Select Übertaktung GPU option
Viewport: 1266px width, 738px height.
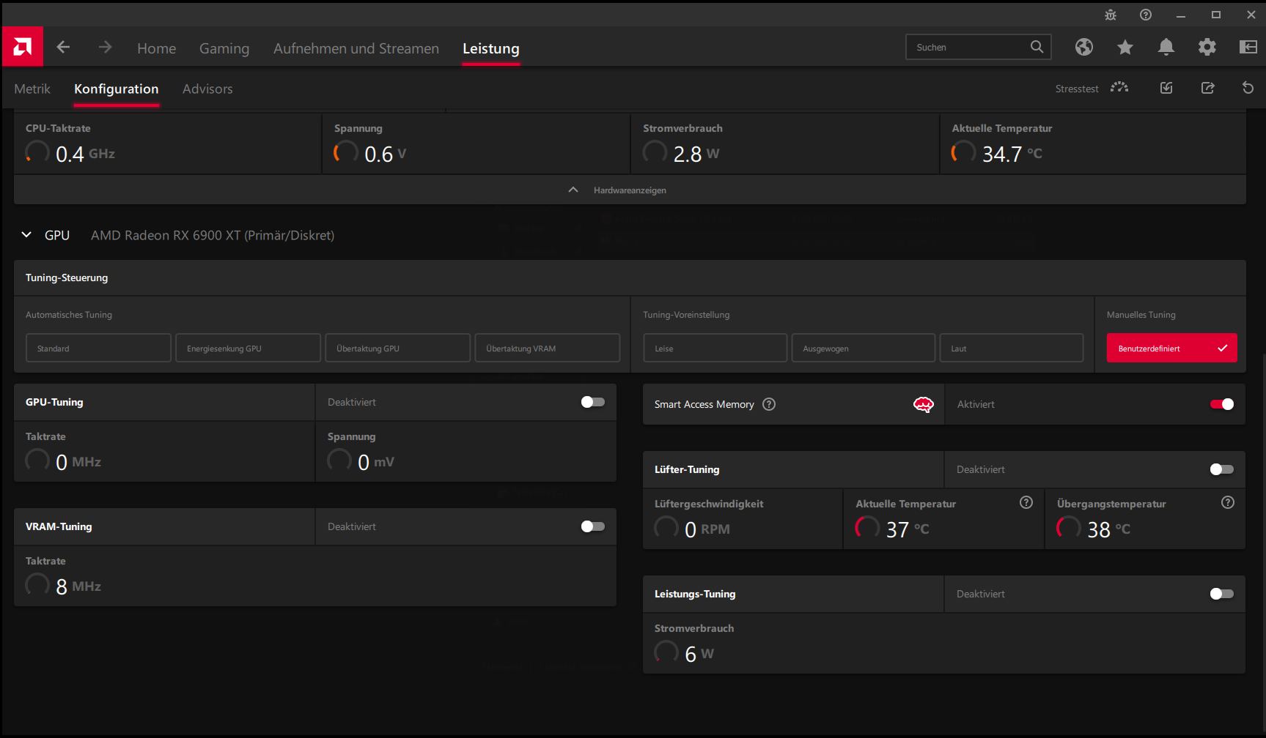click(x=398, y=348)
